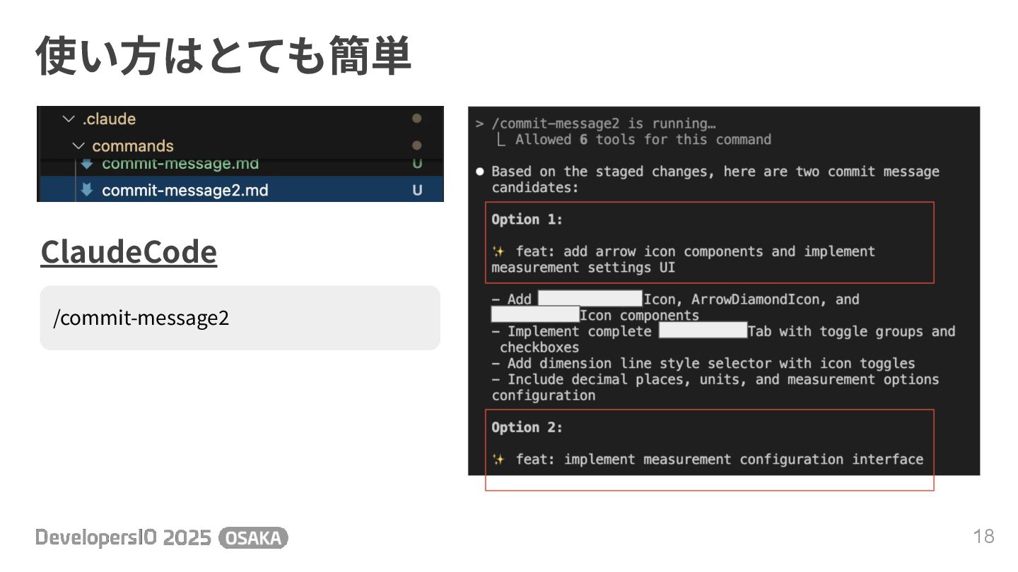Click the markdown icon beside commit-message2.md
Screen dimensions: 1018x572
pos(87,190)
